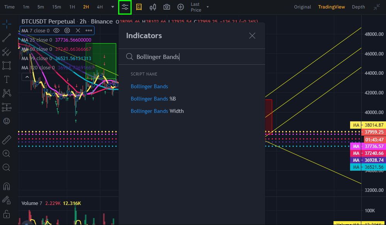Select the MA 25 close legend entry
Viewport: 386px width, 225px height.
coord(37,40)
